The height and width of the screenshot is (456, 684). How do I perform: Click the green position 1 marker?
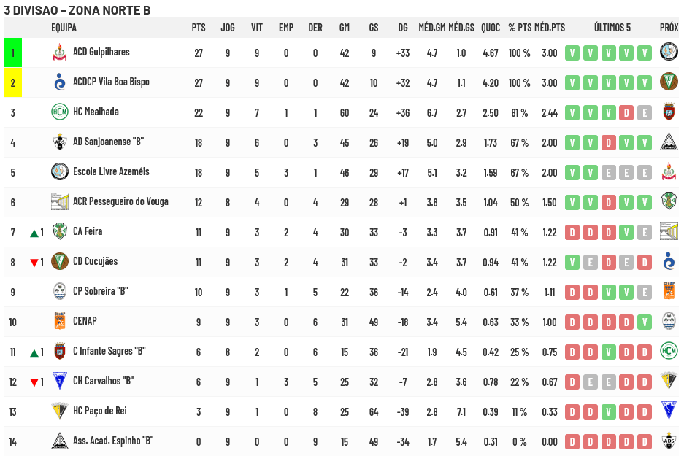pyautogui.click(x=12, y=53)
